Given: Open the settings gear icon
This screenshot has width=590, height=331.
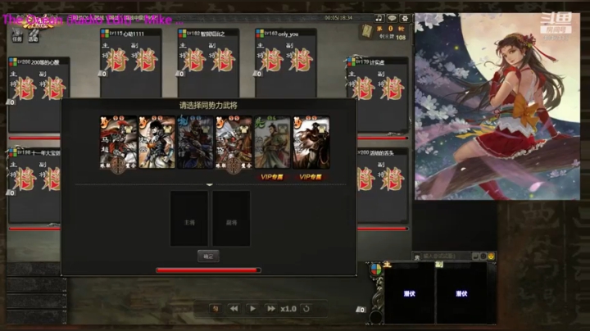Looking at the screenshot, I should point(405,18).
